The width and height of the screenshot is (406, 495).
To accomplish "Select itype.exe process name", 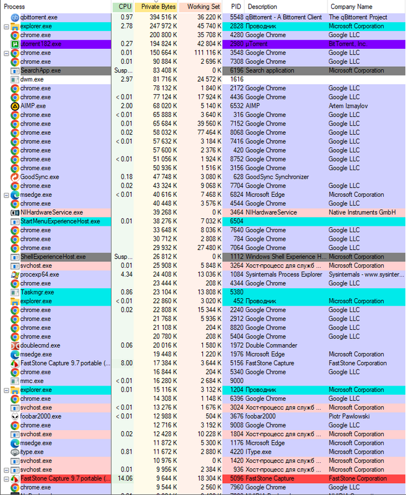I will tap(32, 452).
